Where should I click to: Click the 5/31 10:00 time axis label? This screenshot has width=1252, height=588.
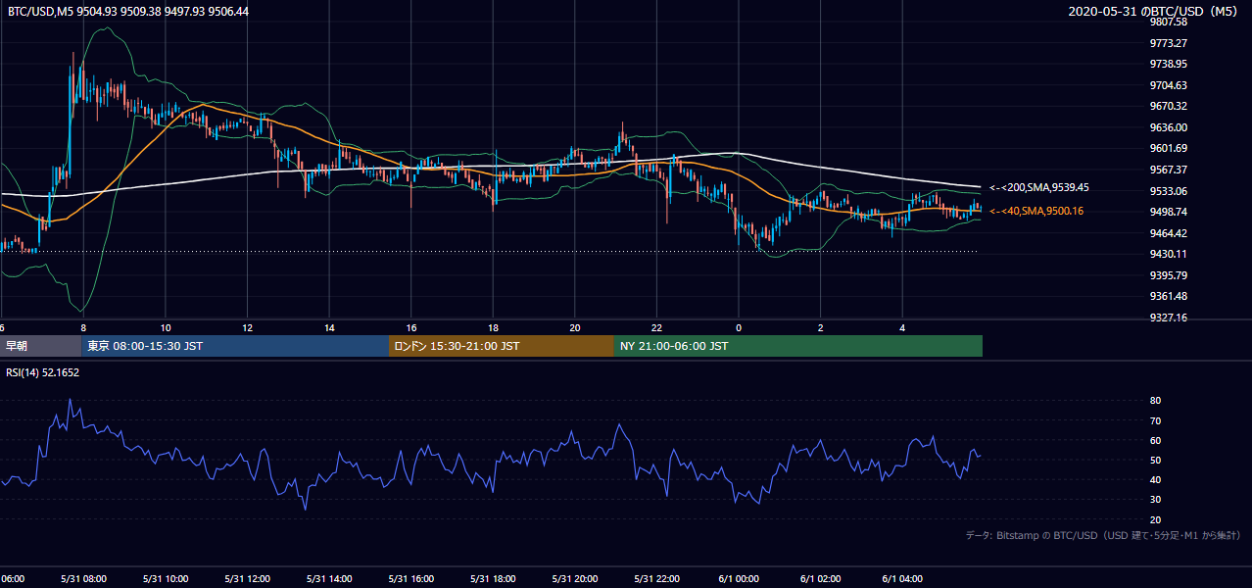[x=165, y=579]
